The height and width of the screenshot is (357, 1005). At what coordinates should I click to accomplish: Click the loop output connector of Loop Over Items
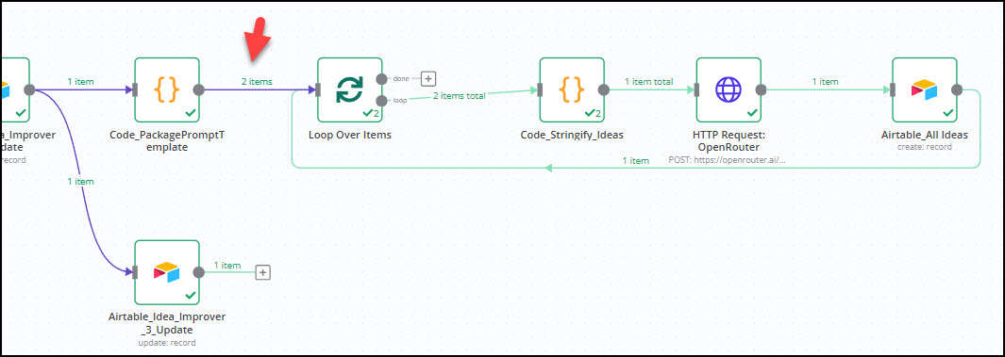coord(382,101)
